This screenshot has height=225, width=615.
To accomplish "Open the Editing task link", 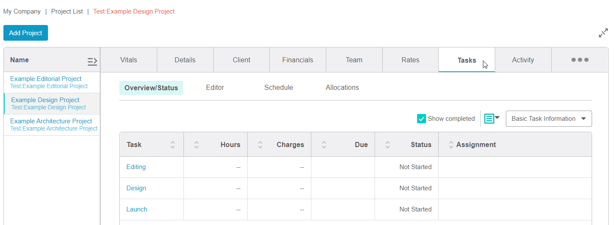I will tap(136, 167).
